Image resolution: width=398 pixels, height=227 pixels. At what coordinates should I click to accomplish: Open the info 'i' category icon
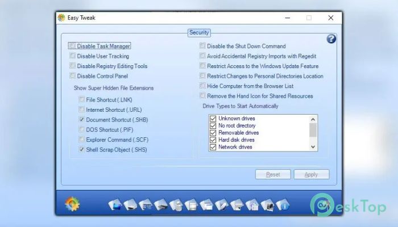[283, 205]
